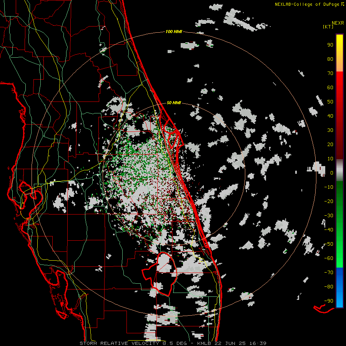Image resolution: width=346 pixels, height=346 pixels.
Task: Click the 60 value on the velocity scale
Action: click(330, 88)
